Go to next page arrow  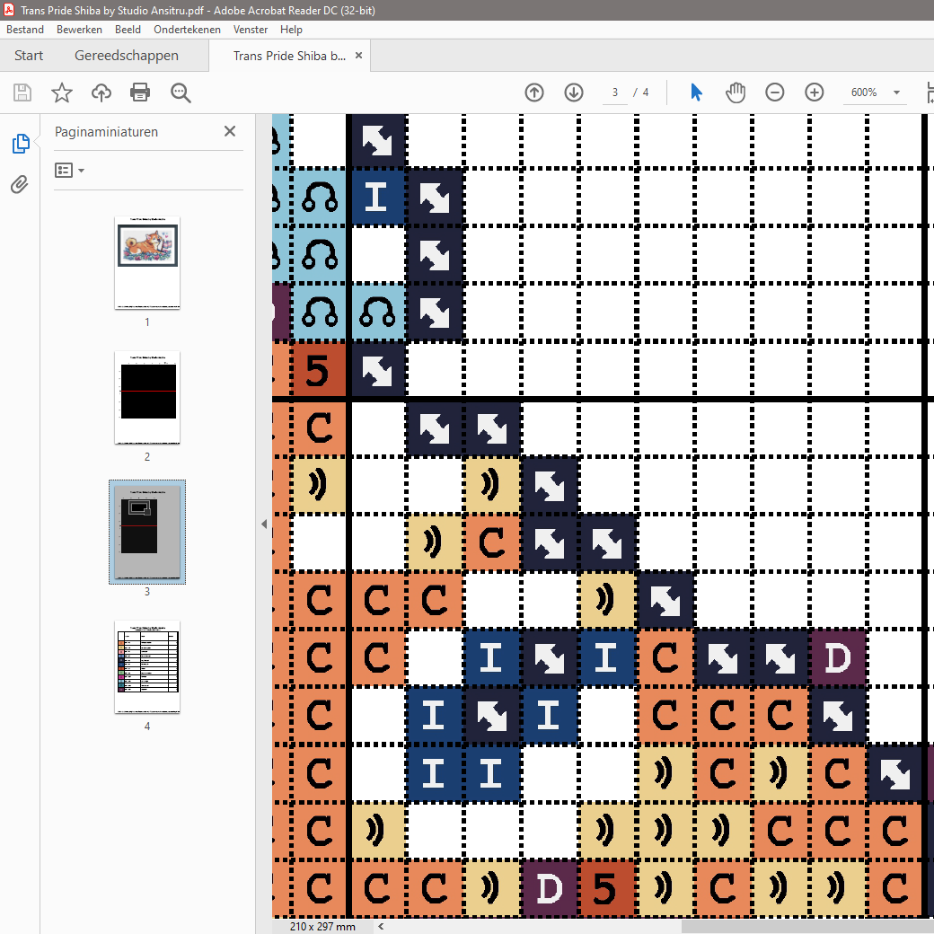click(574, 93)
